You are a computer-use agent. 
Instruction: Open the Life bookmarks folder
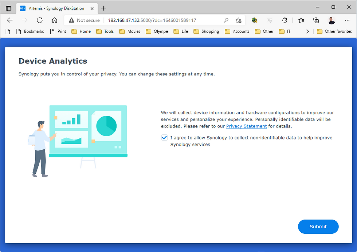pyautogui.click(x=181, y=31)
